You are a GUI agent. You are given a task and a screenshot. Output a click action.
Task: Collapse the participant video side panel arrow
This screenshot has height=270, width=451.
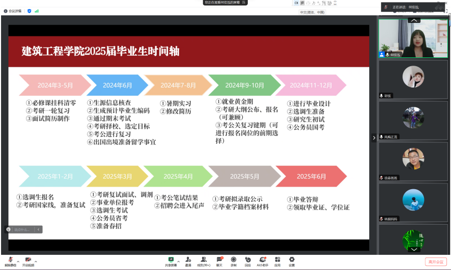373,138
